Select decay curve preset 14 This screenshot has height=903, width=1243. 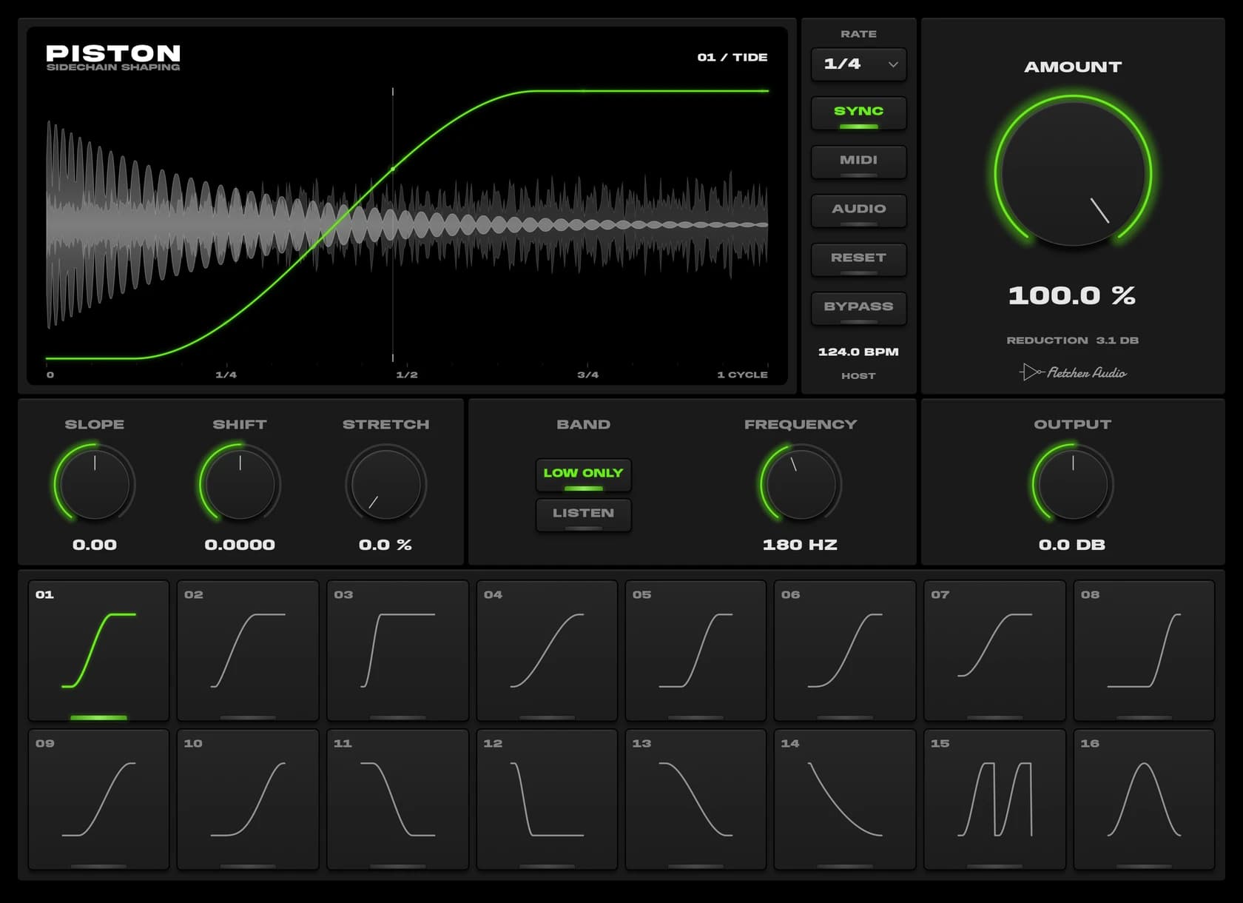click(x=845, y=799)
